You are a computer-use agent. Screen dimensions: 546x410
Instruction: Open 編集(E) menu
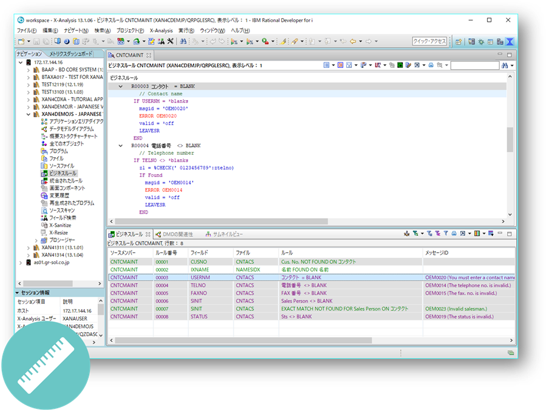[x=50, y=30]
